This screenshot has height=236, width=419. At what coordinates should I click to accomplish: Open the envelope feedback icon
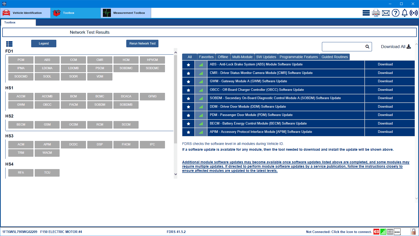(386, 13)
